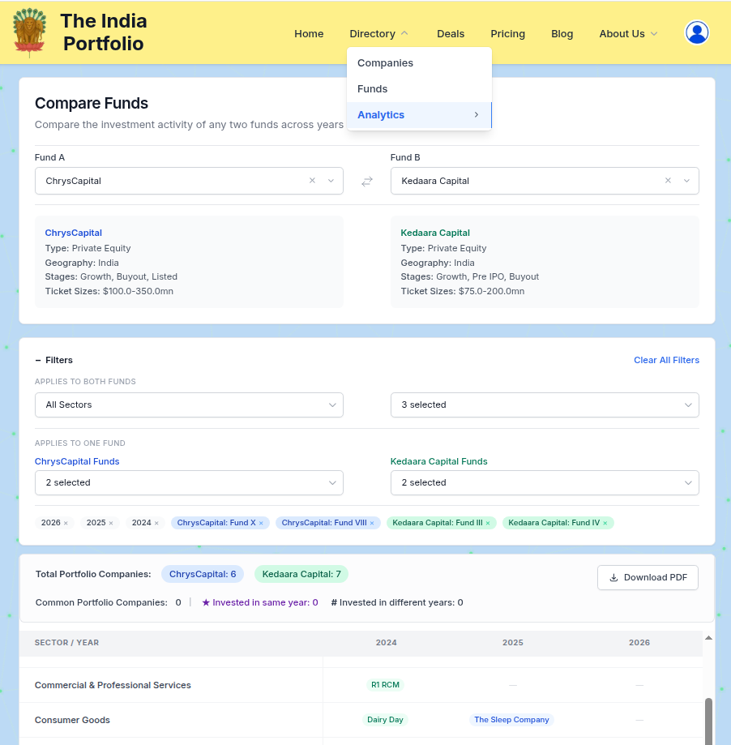Image resolution: width=731 pixels, height=745 pixels.
Task: Click the table vertical scrollbar thumb
Action: [x=708, y=721]
